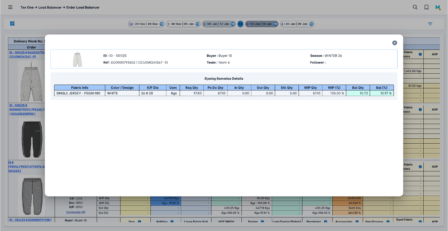Open order link IO - 554/25
The image size is (448, 231).
click(x=30, y=220)
